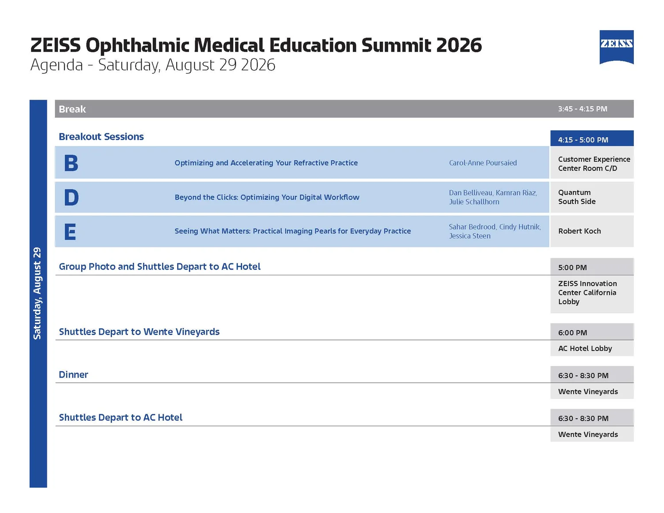This screenshot has height=513, width=664.
Task: Select "6:30 - 8:30 PM" beside Shuttles Depart to AC Hotel
Action: point(583,419)
